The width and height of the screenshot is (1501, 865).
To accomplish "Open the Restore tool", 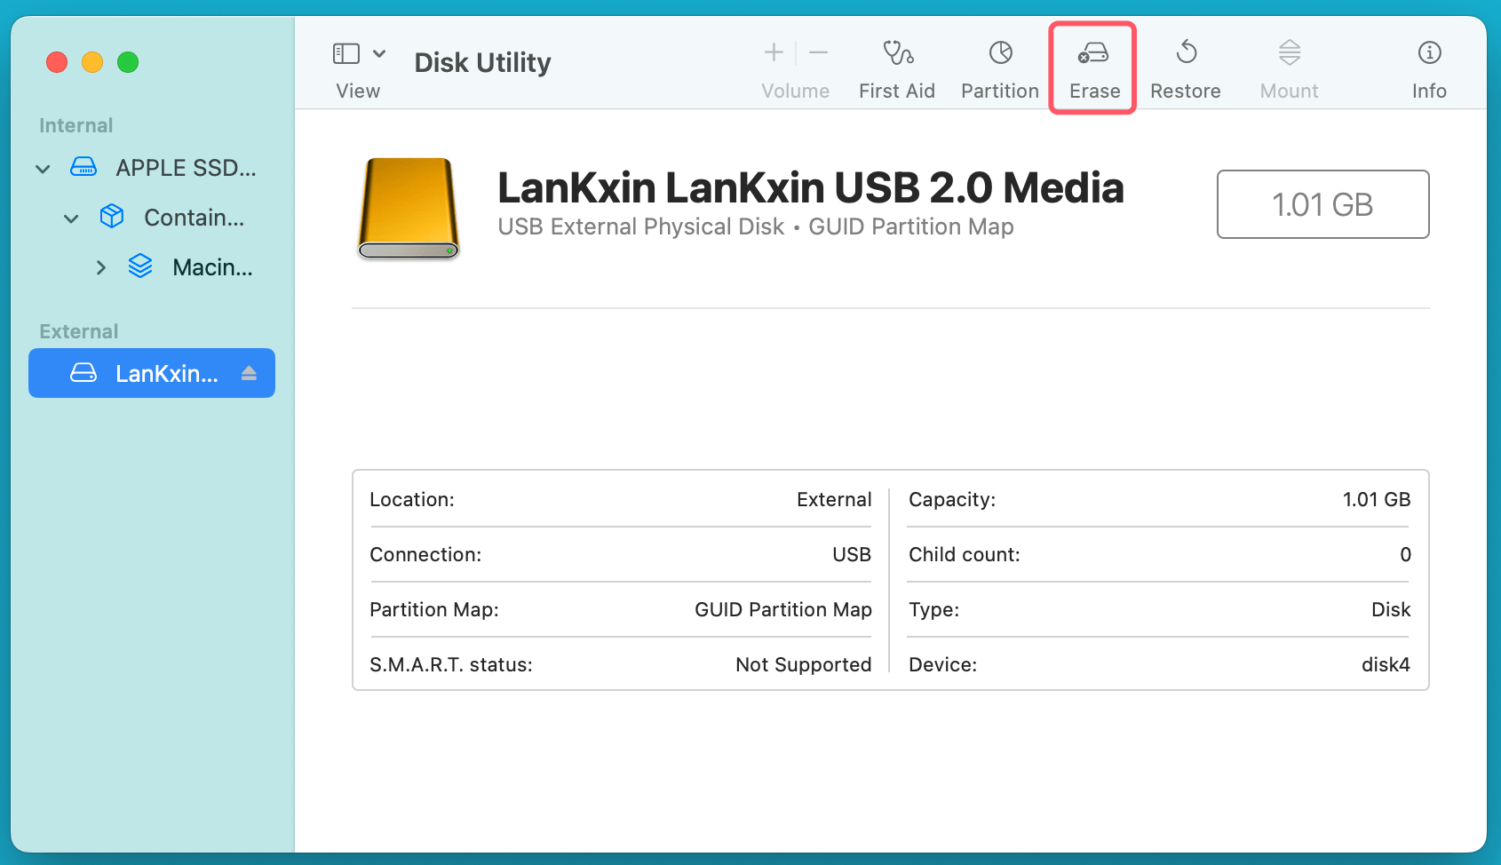I will tap(1186, 53).
